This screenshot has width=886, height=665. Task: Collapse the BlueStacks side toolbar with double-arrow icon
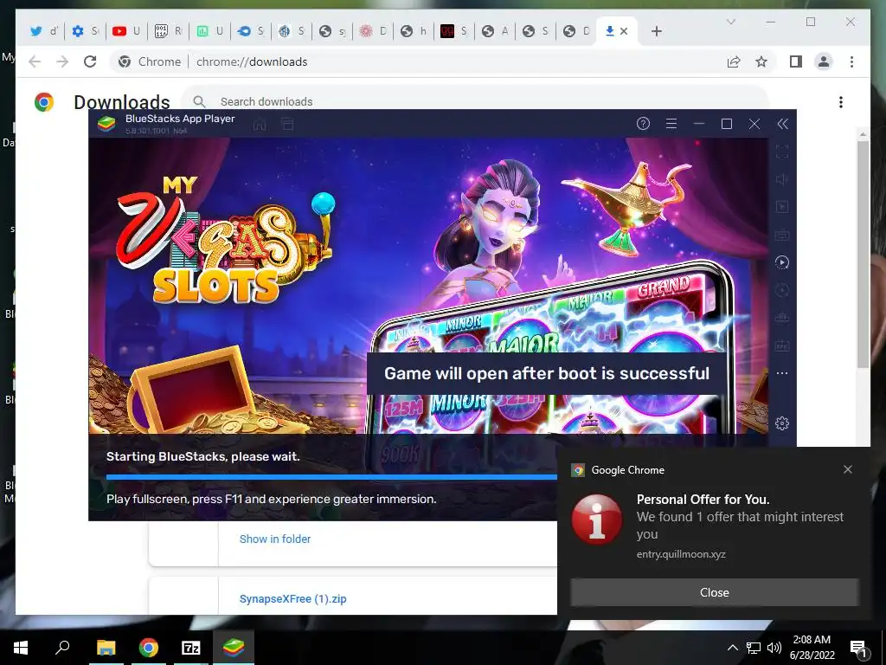[782, 124]
